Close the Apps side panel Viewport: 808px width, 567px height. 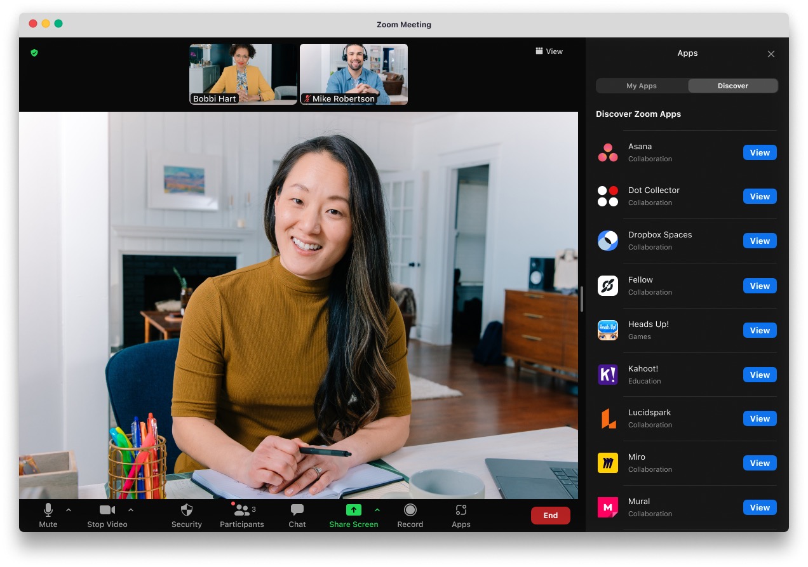(771, 54)
